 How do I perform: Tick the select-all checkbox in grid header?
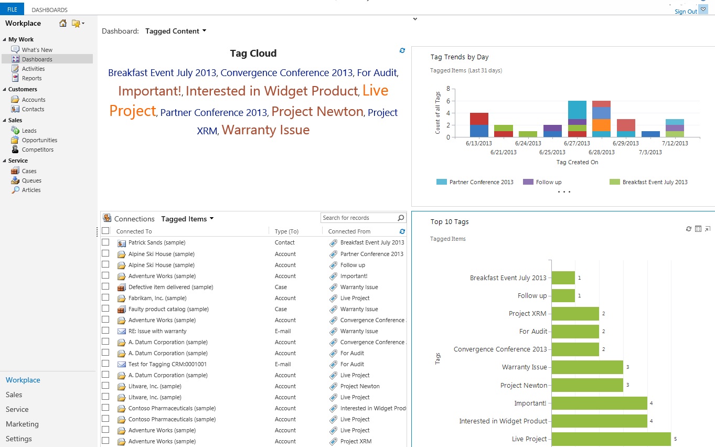tap(105, 231)
